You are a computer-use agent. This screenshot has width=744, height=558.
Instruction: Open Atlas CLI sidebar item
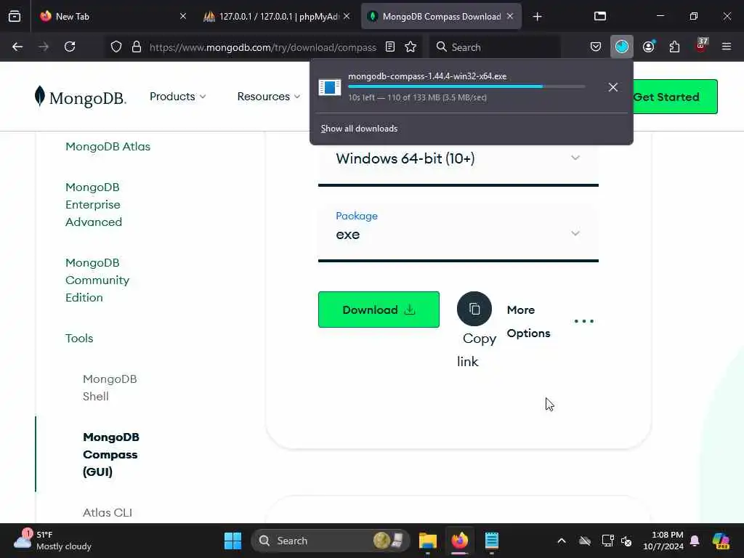click(x=108, y=512)
